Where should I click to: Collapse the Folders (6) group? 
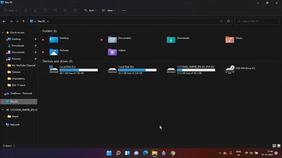click(x=41, y=31)
